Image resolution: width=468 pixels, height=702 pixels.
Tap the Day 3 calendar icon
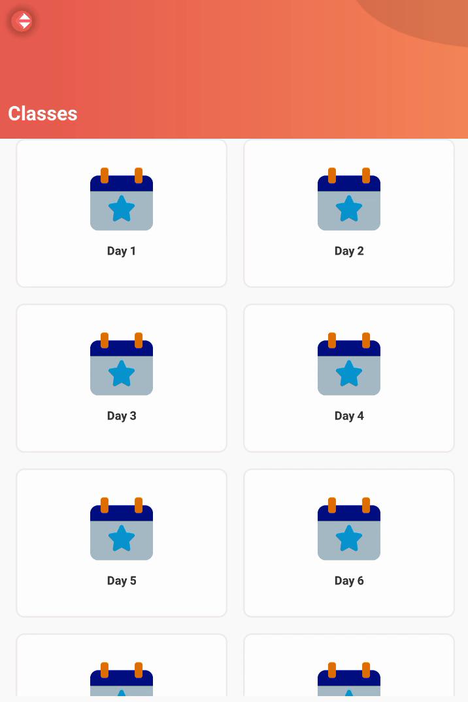[122, 365]
